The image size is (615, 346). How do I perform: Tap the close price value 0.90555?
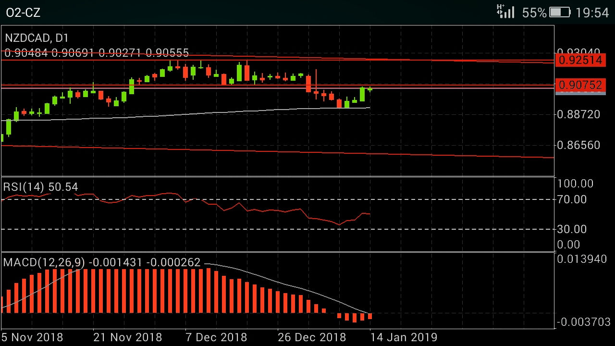(x=167, y=53)
